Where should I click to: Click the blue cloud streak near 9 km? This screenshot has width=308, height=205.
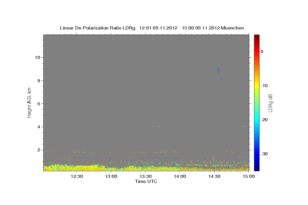219,70
